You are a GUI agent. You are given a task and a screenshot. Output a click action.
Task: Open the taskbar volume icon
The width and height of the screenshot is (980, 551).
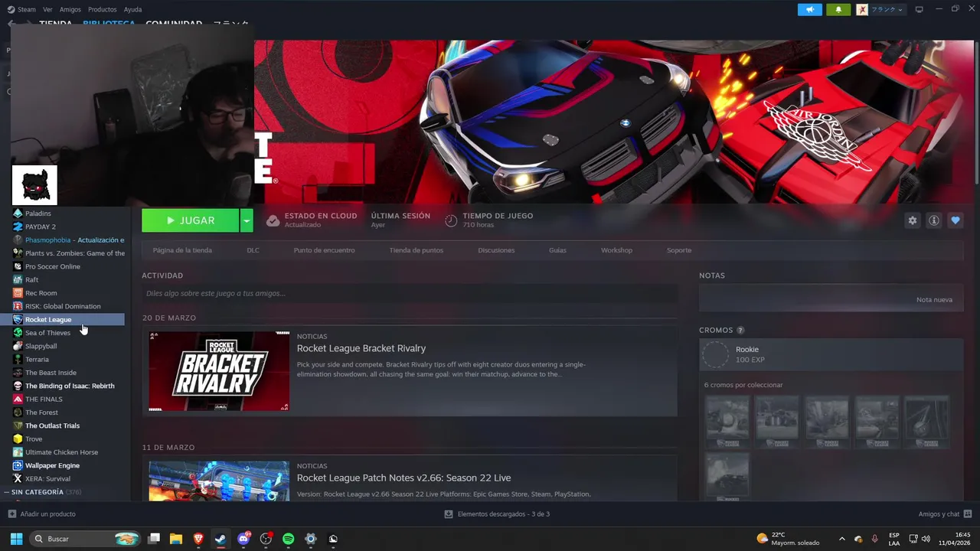[926, 539]
